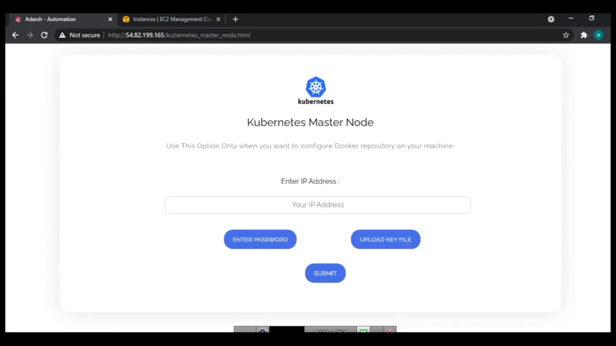Submit the Kubernetes master node form
616x346 pixels.
click(325, 273)
